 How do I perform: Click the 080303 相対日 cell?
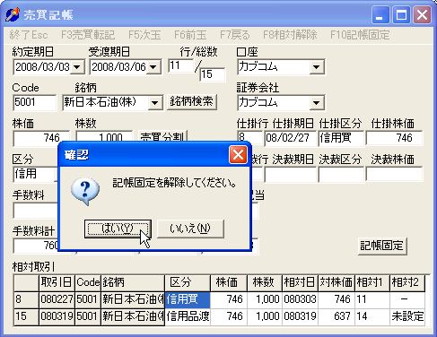pyautogui.click(x=300, y=299)
